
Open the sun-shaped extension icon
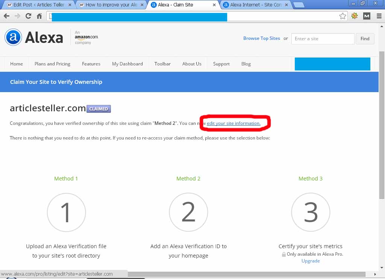coord(354,16)
